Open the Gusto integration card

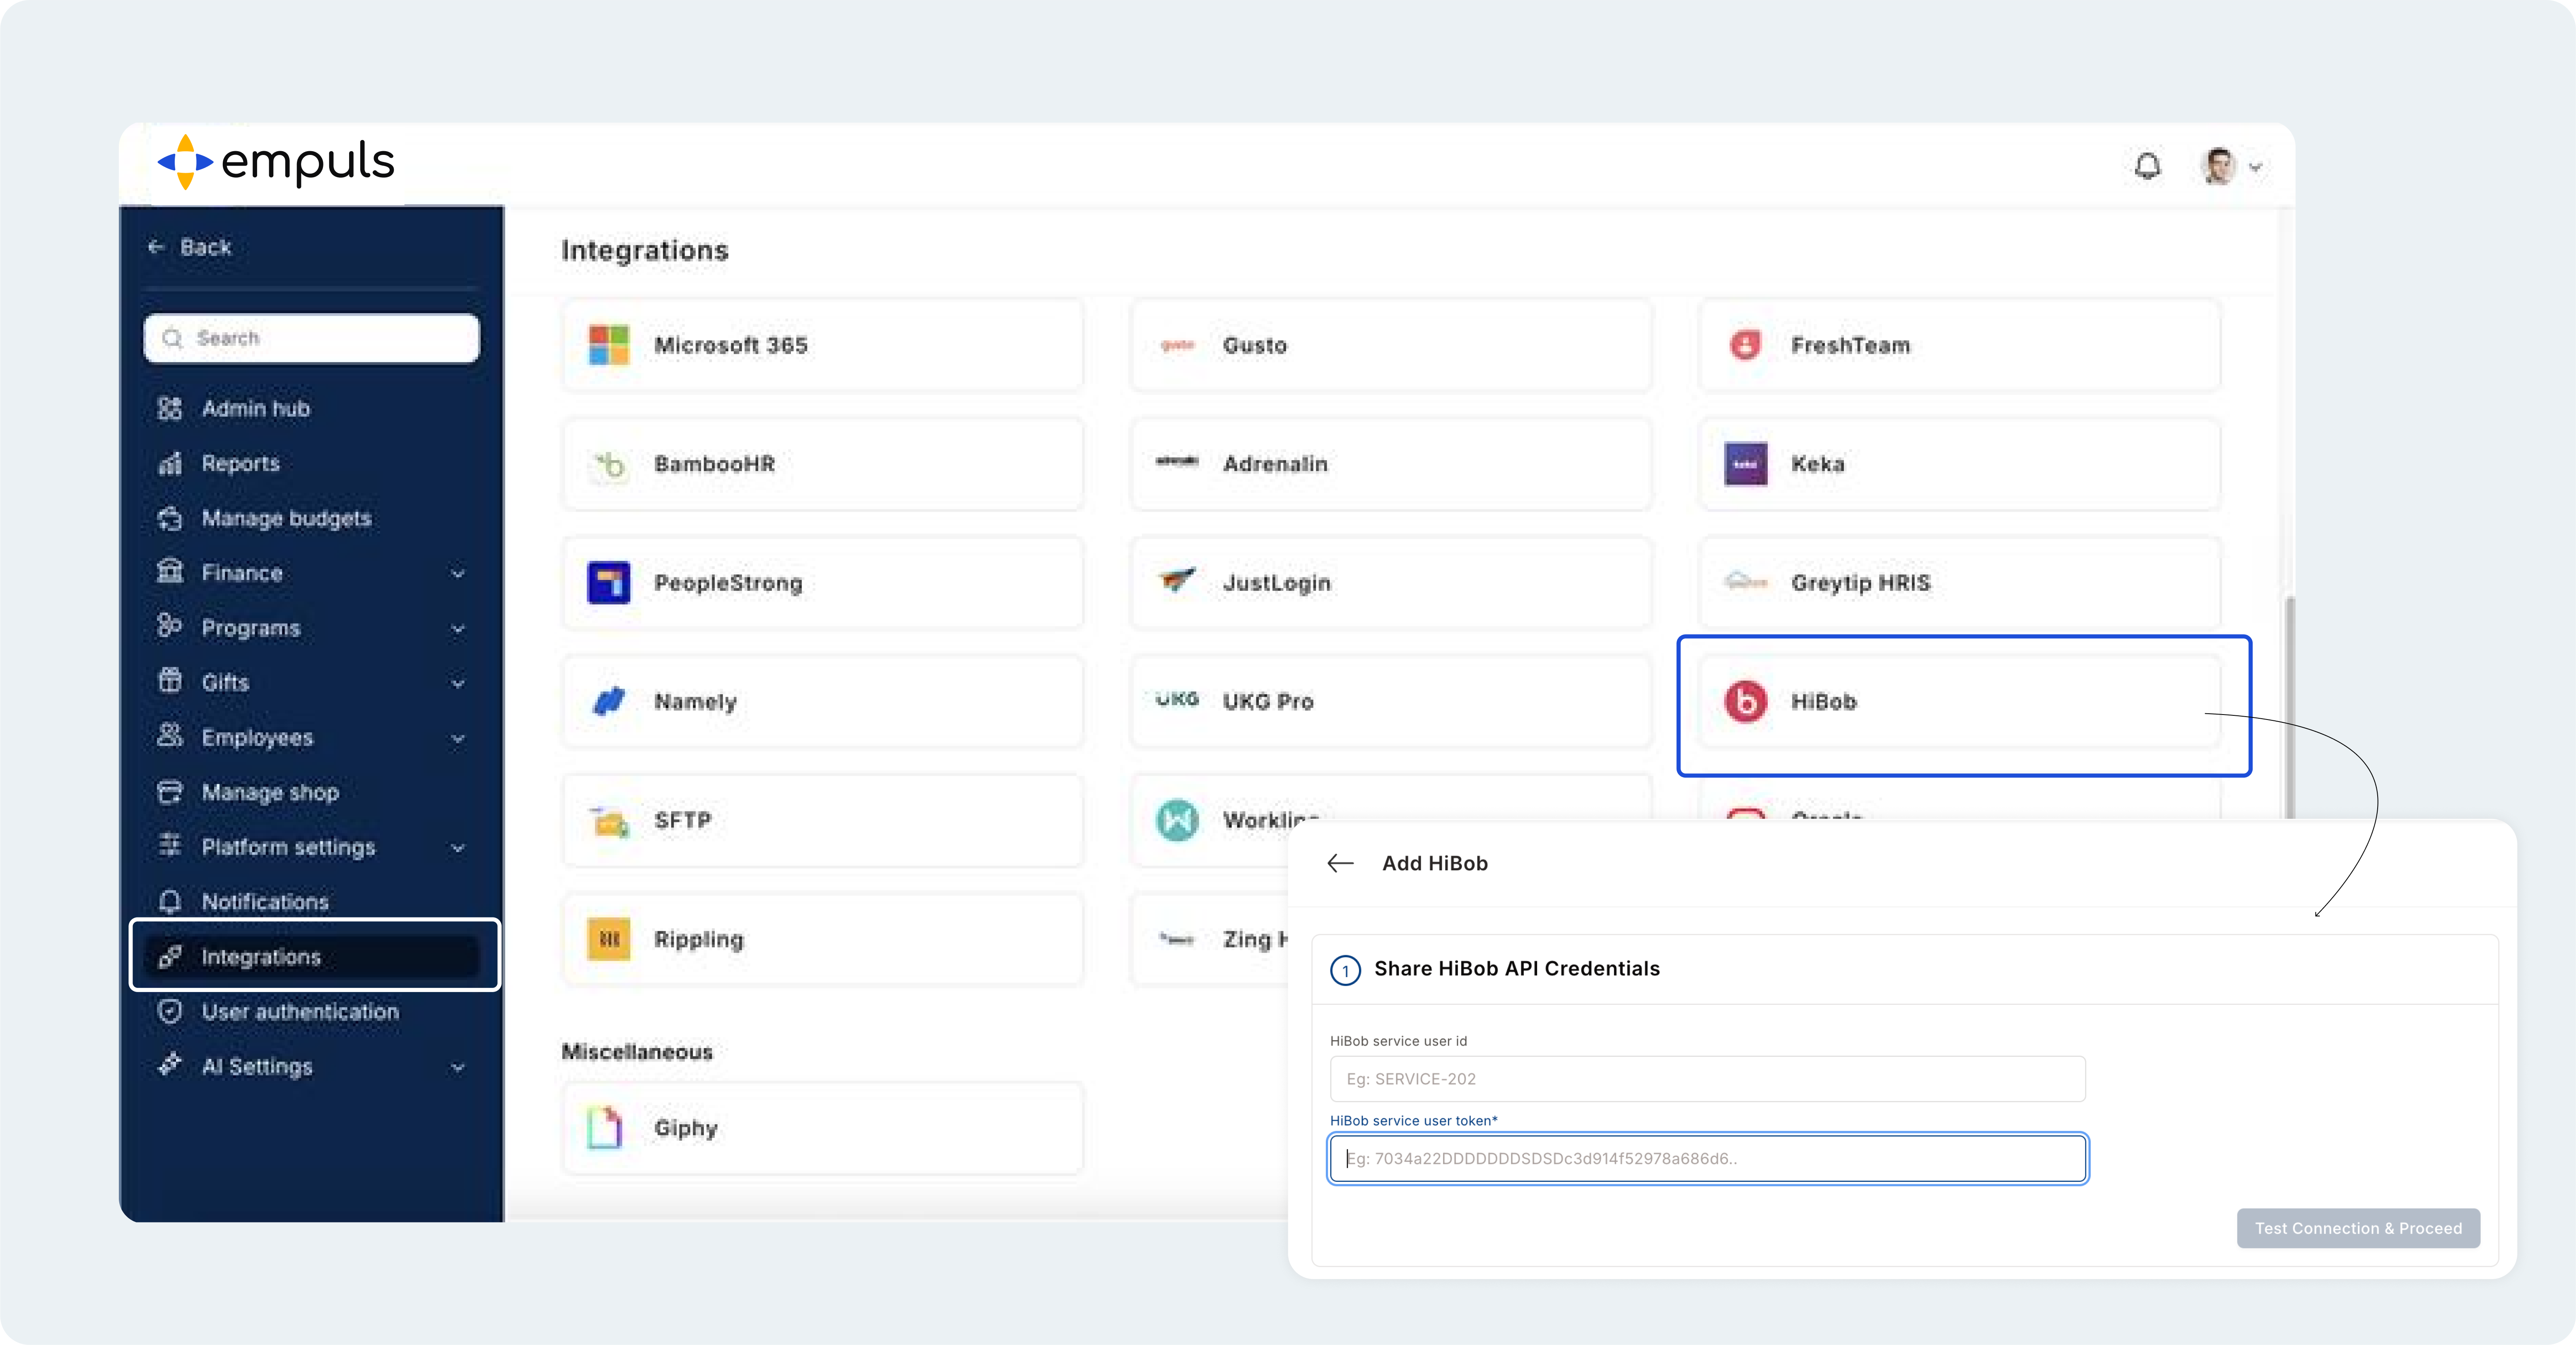(x=1391, y=345)
